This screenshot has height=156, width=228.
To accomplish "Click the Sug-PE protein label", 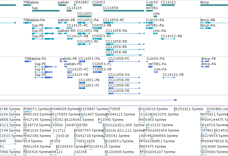I will click(40, 64).
